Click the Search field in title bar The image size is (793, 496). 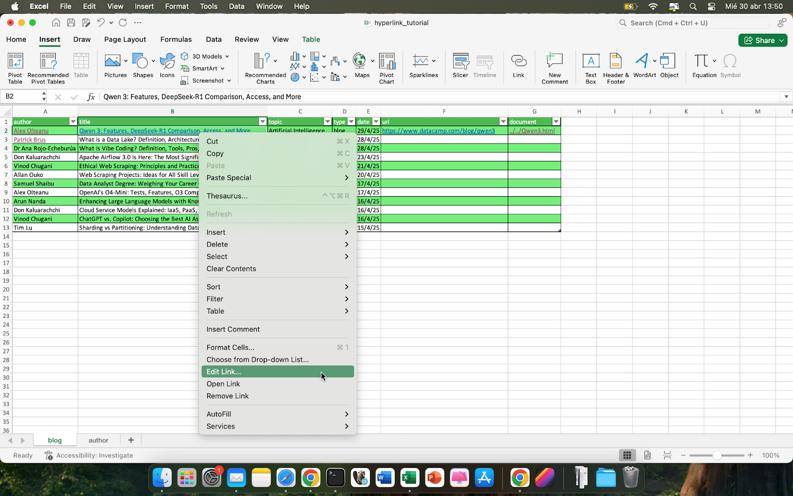(x=692, y=23)
